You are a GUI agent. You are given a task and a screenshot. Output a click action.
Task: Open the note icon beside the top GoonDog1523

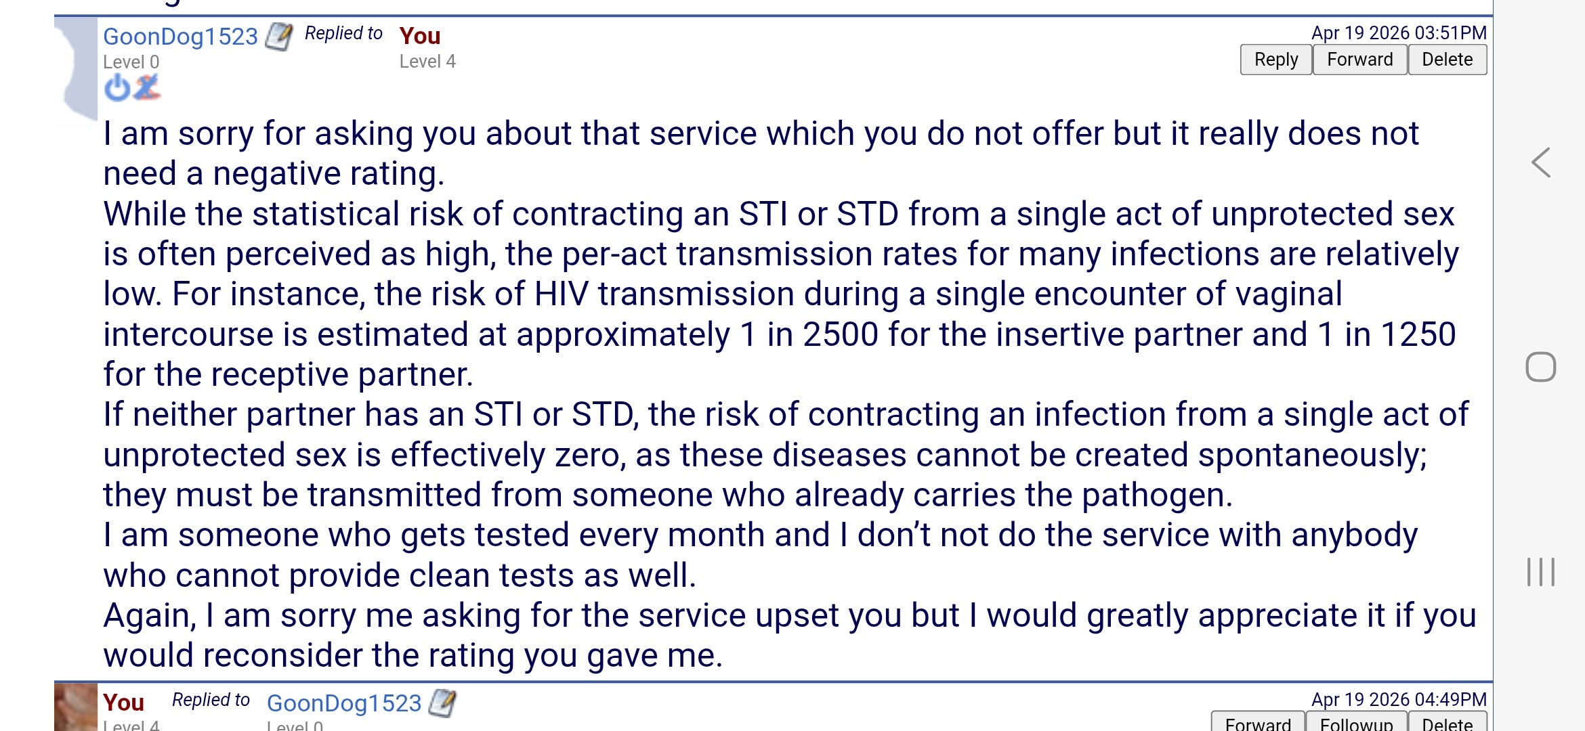click(x=278, y=36)
